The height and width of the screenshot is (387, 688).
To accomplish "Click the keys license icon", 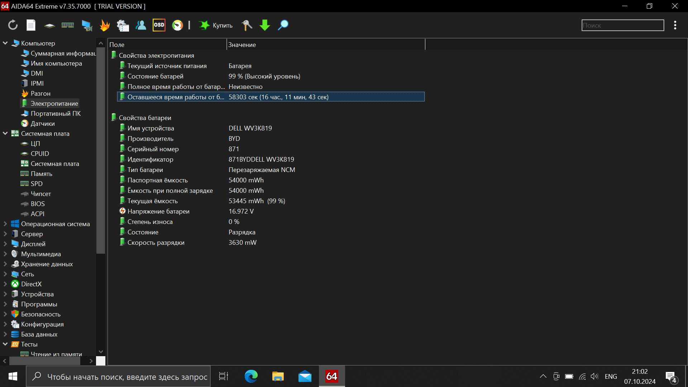I will [x=247, y=25].
